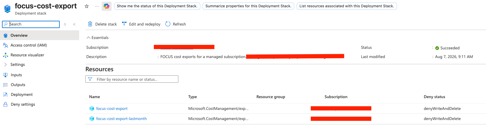486x127 pixels.
Task: Click cube icon for focus-cost-export-lastmonth row
Action: point(92,119)
